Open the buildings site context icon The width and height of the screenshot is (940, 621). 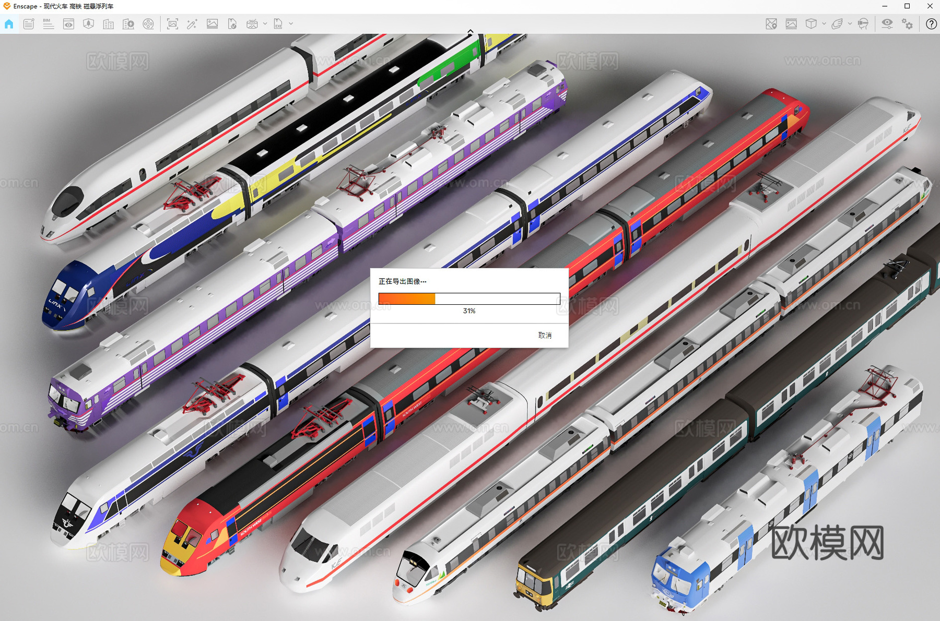click(x=108, y=24)
